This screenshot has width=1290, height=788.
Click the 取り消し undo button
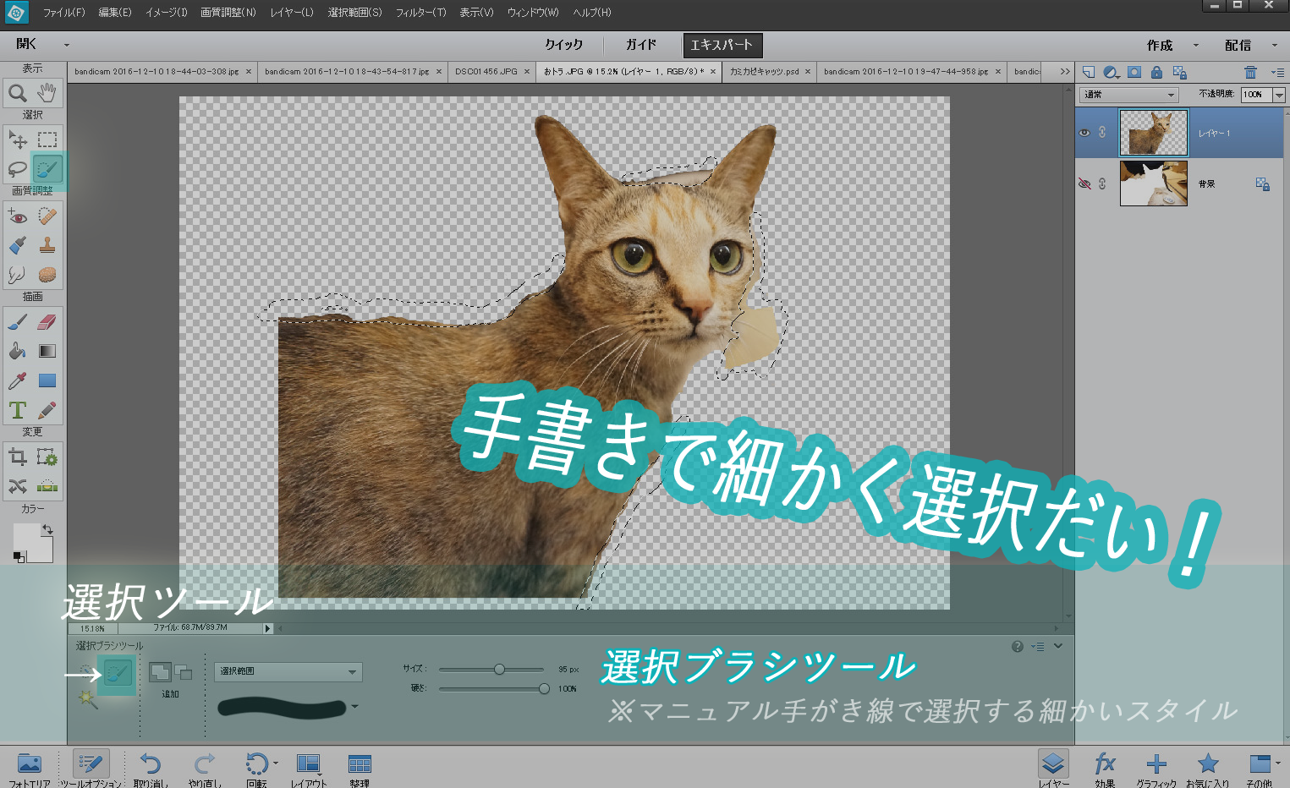[x=151, y=769]
